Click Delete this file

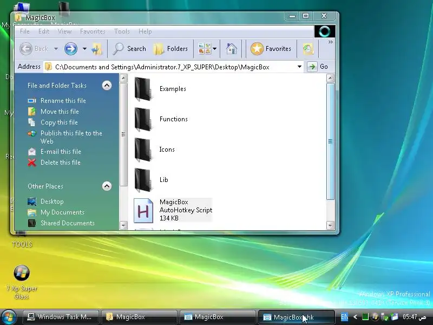[x=61, y=162]
